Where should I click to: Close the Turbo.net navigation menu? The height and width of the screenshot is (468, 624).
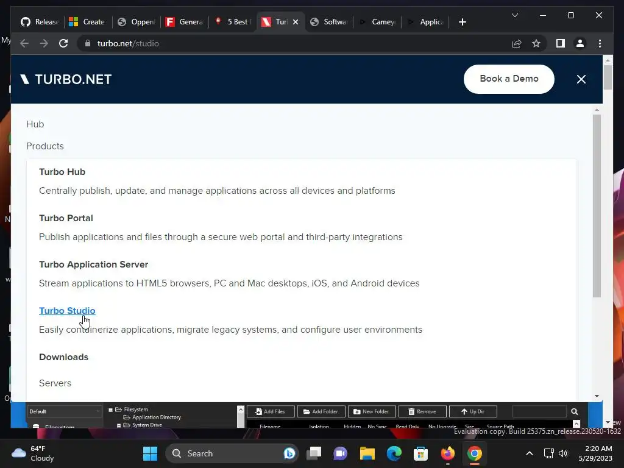(581, 79)
